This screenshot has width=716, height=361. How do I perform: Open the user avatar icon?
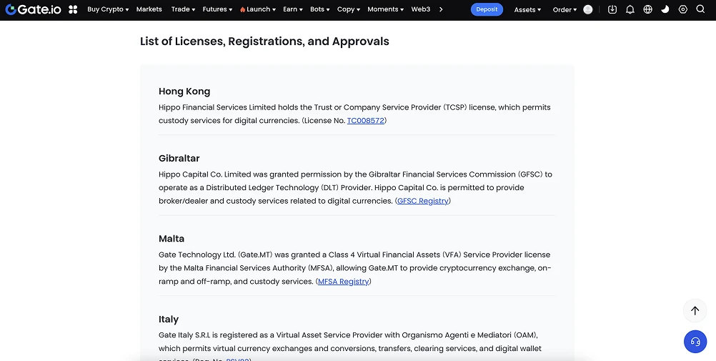588,9
